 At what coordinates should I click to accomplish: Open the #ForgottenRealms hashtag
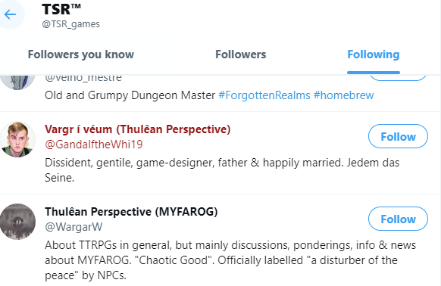264,95
